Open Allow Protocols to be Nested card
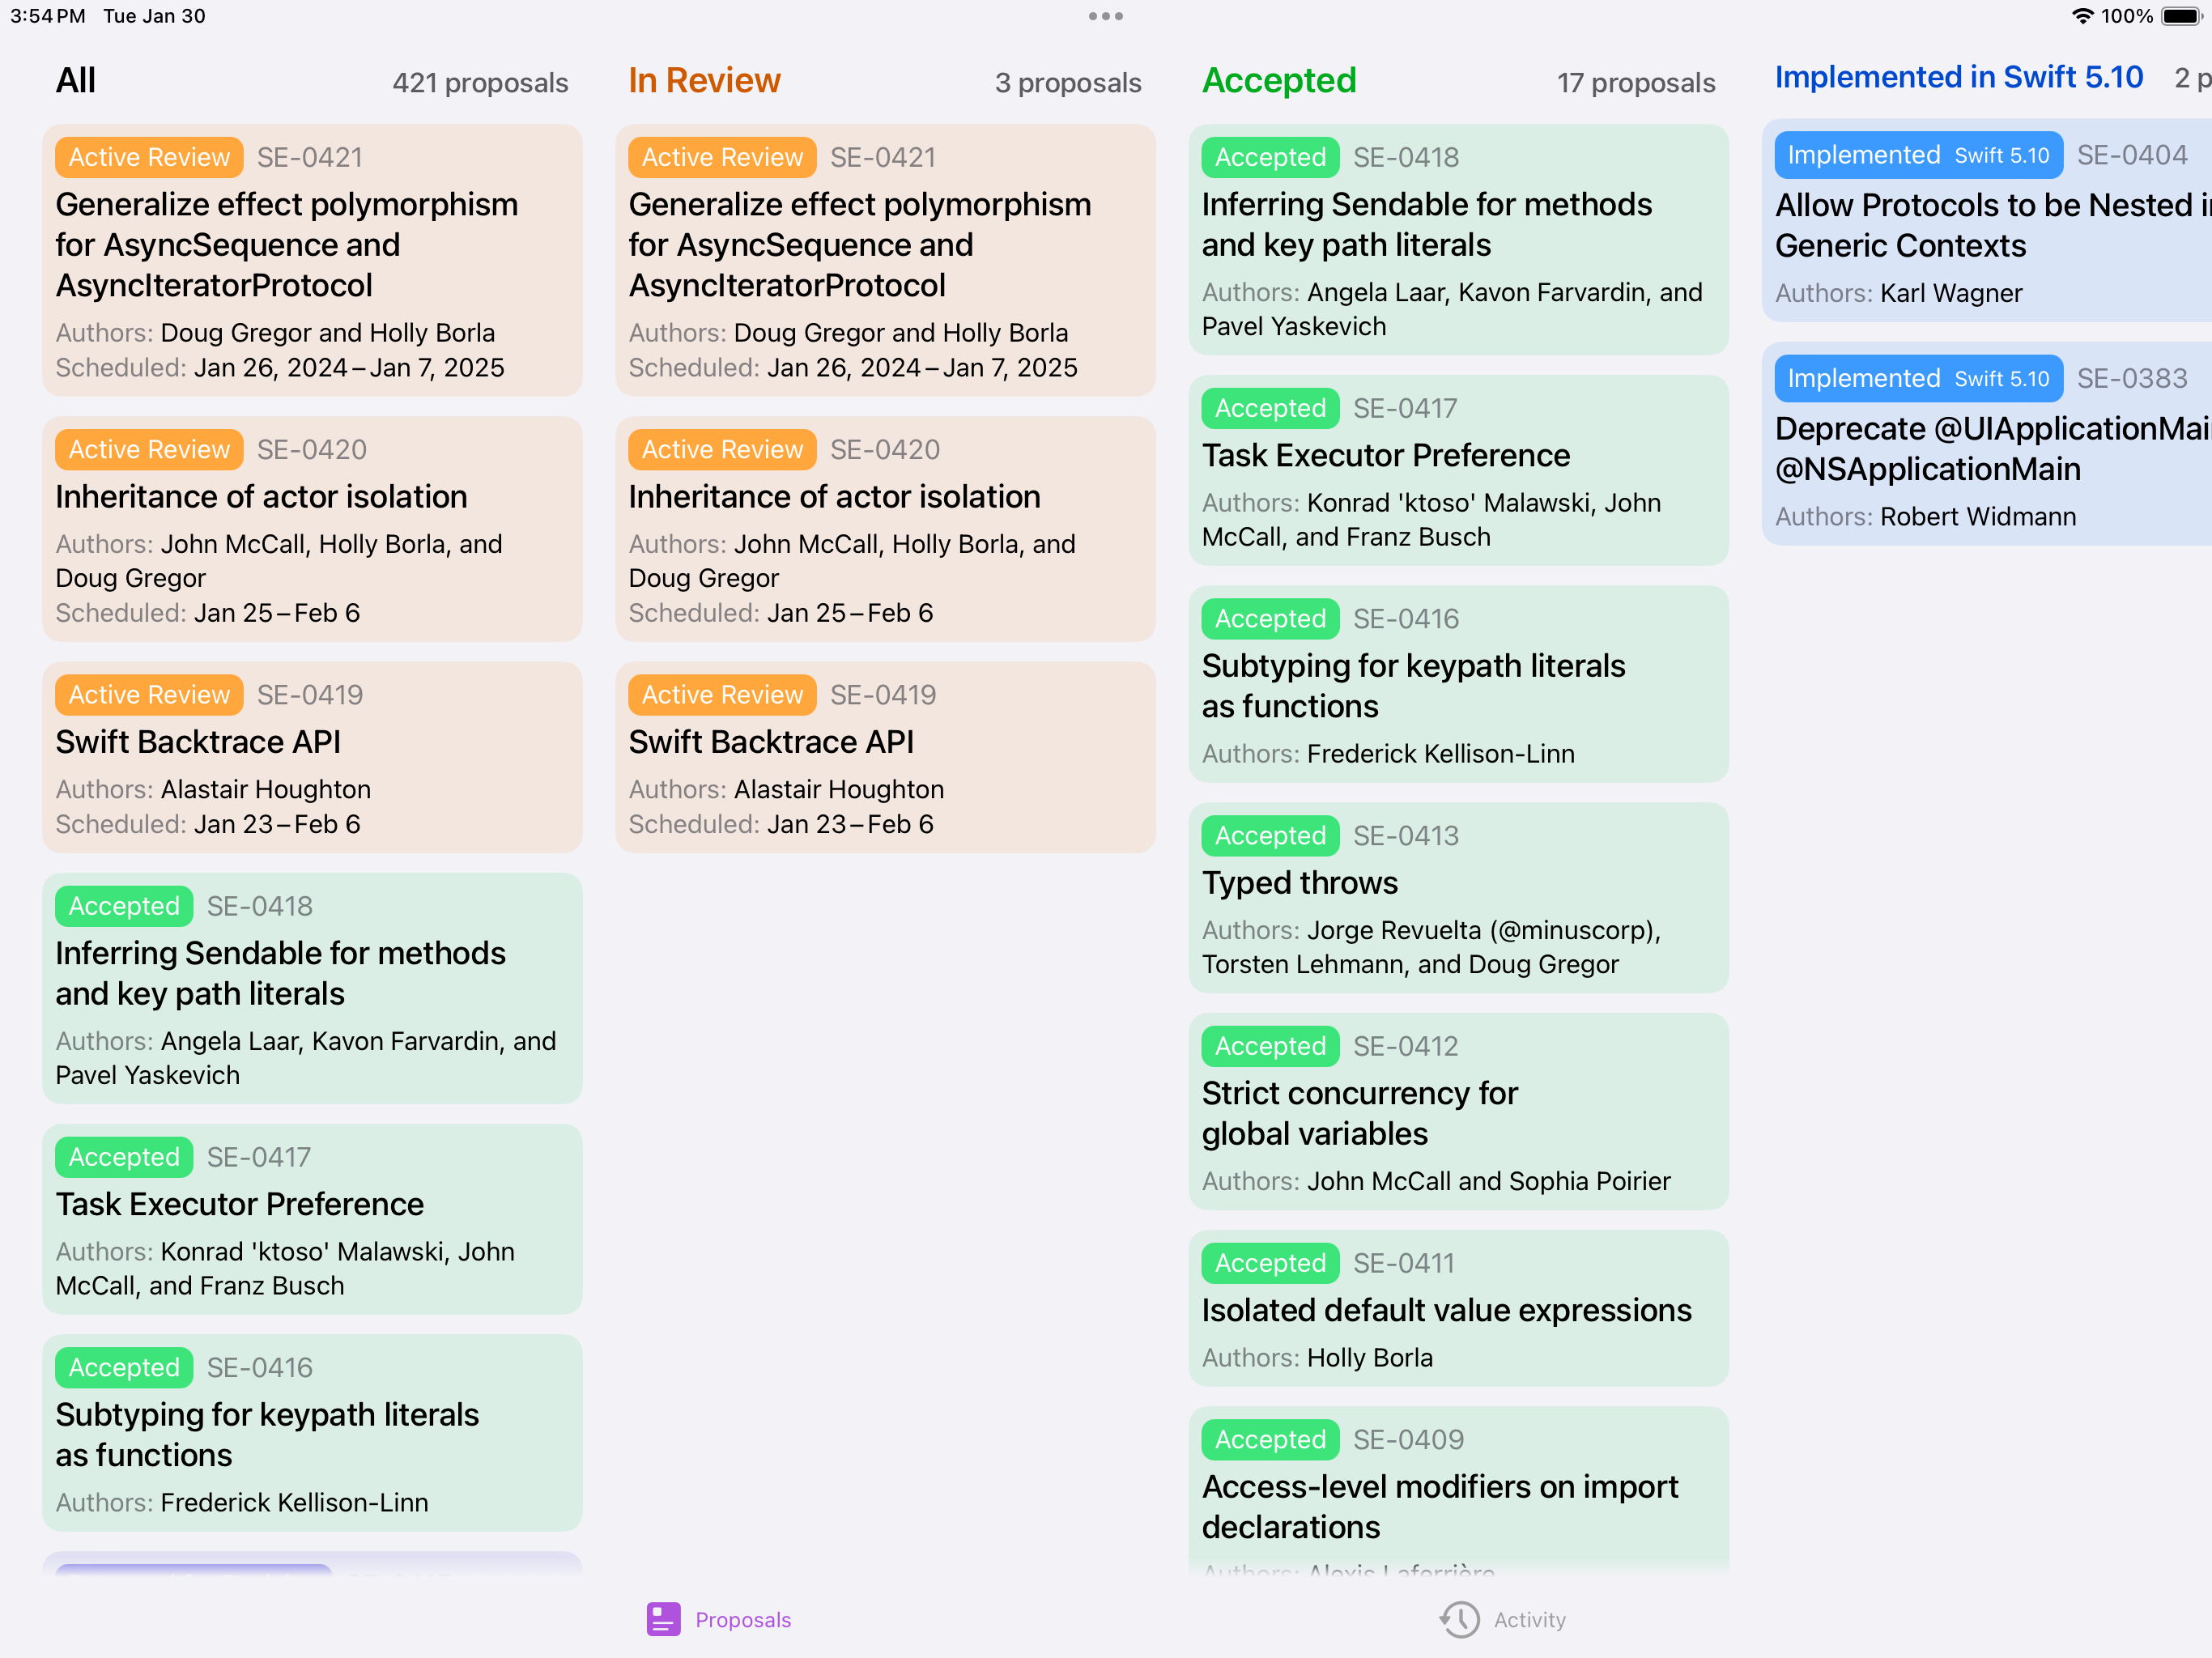The width and height of the screenshot is (2212, 1658). 1987,220
